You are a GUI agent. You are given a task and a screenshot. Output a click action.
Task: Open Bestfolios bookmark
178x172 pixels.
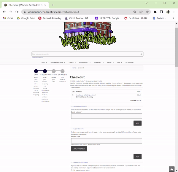pyautogui.click(x=137, y=18)
